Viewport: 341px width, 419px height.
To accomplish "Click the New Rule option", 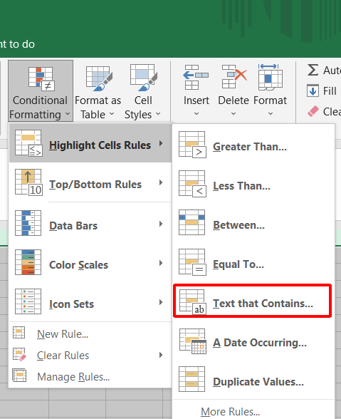I will pyautogui.click(x=63, y=334).
